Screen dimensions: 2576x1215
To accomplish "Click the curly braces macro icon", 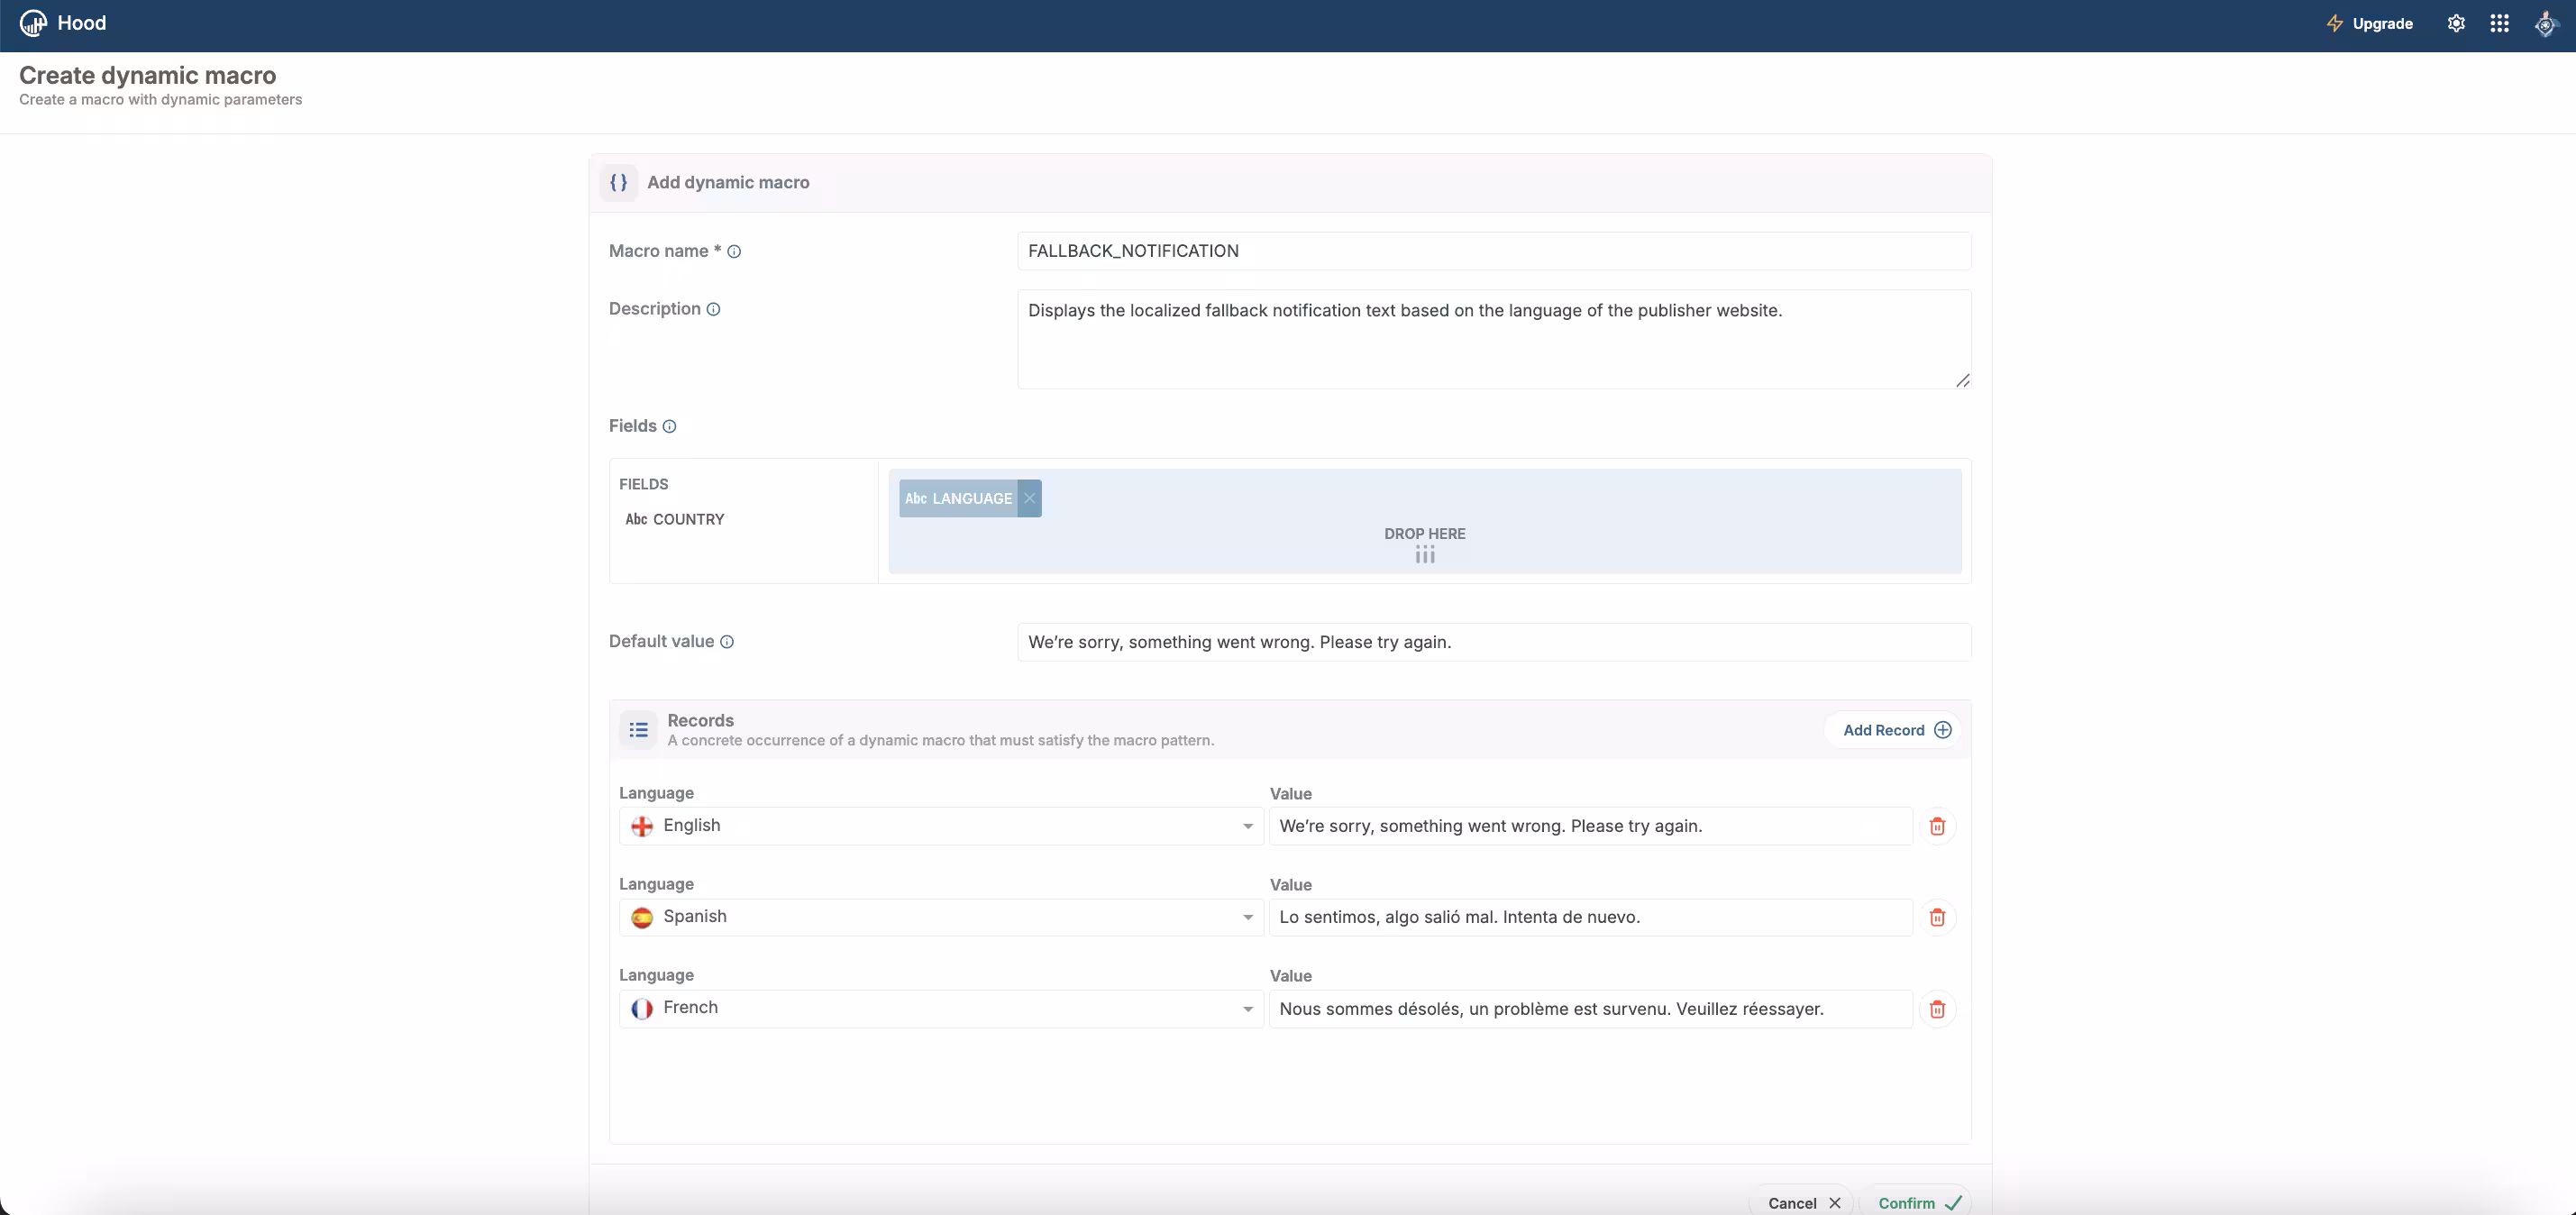I will point(618,182).
